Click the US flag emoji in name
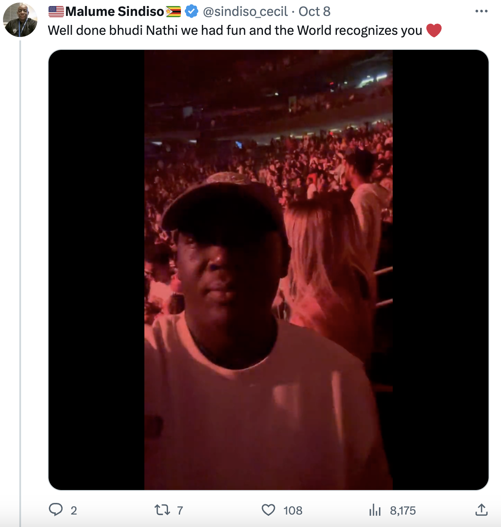The height and width of the screenshot is (527, 501). 56,12
